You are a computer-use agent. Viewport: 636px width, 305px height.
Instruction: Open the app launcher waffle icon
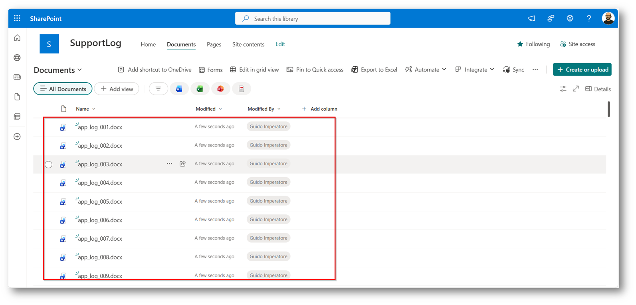(x=17, y=18)
